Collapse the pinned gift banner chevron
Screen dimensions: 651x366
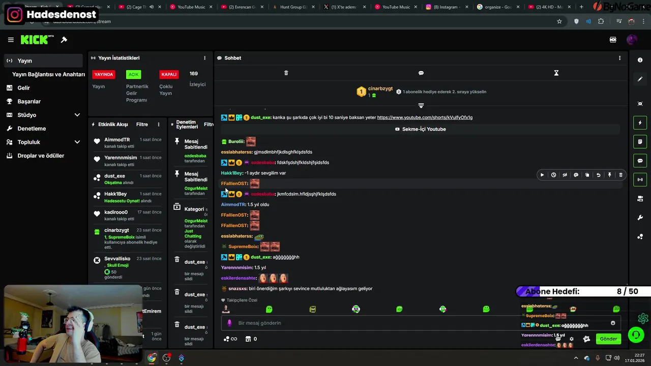421,105
